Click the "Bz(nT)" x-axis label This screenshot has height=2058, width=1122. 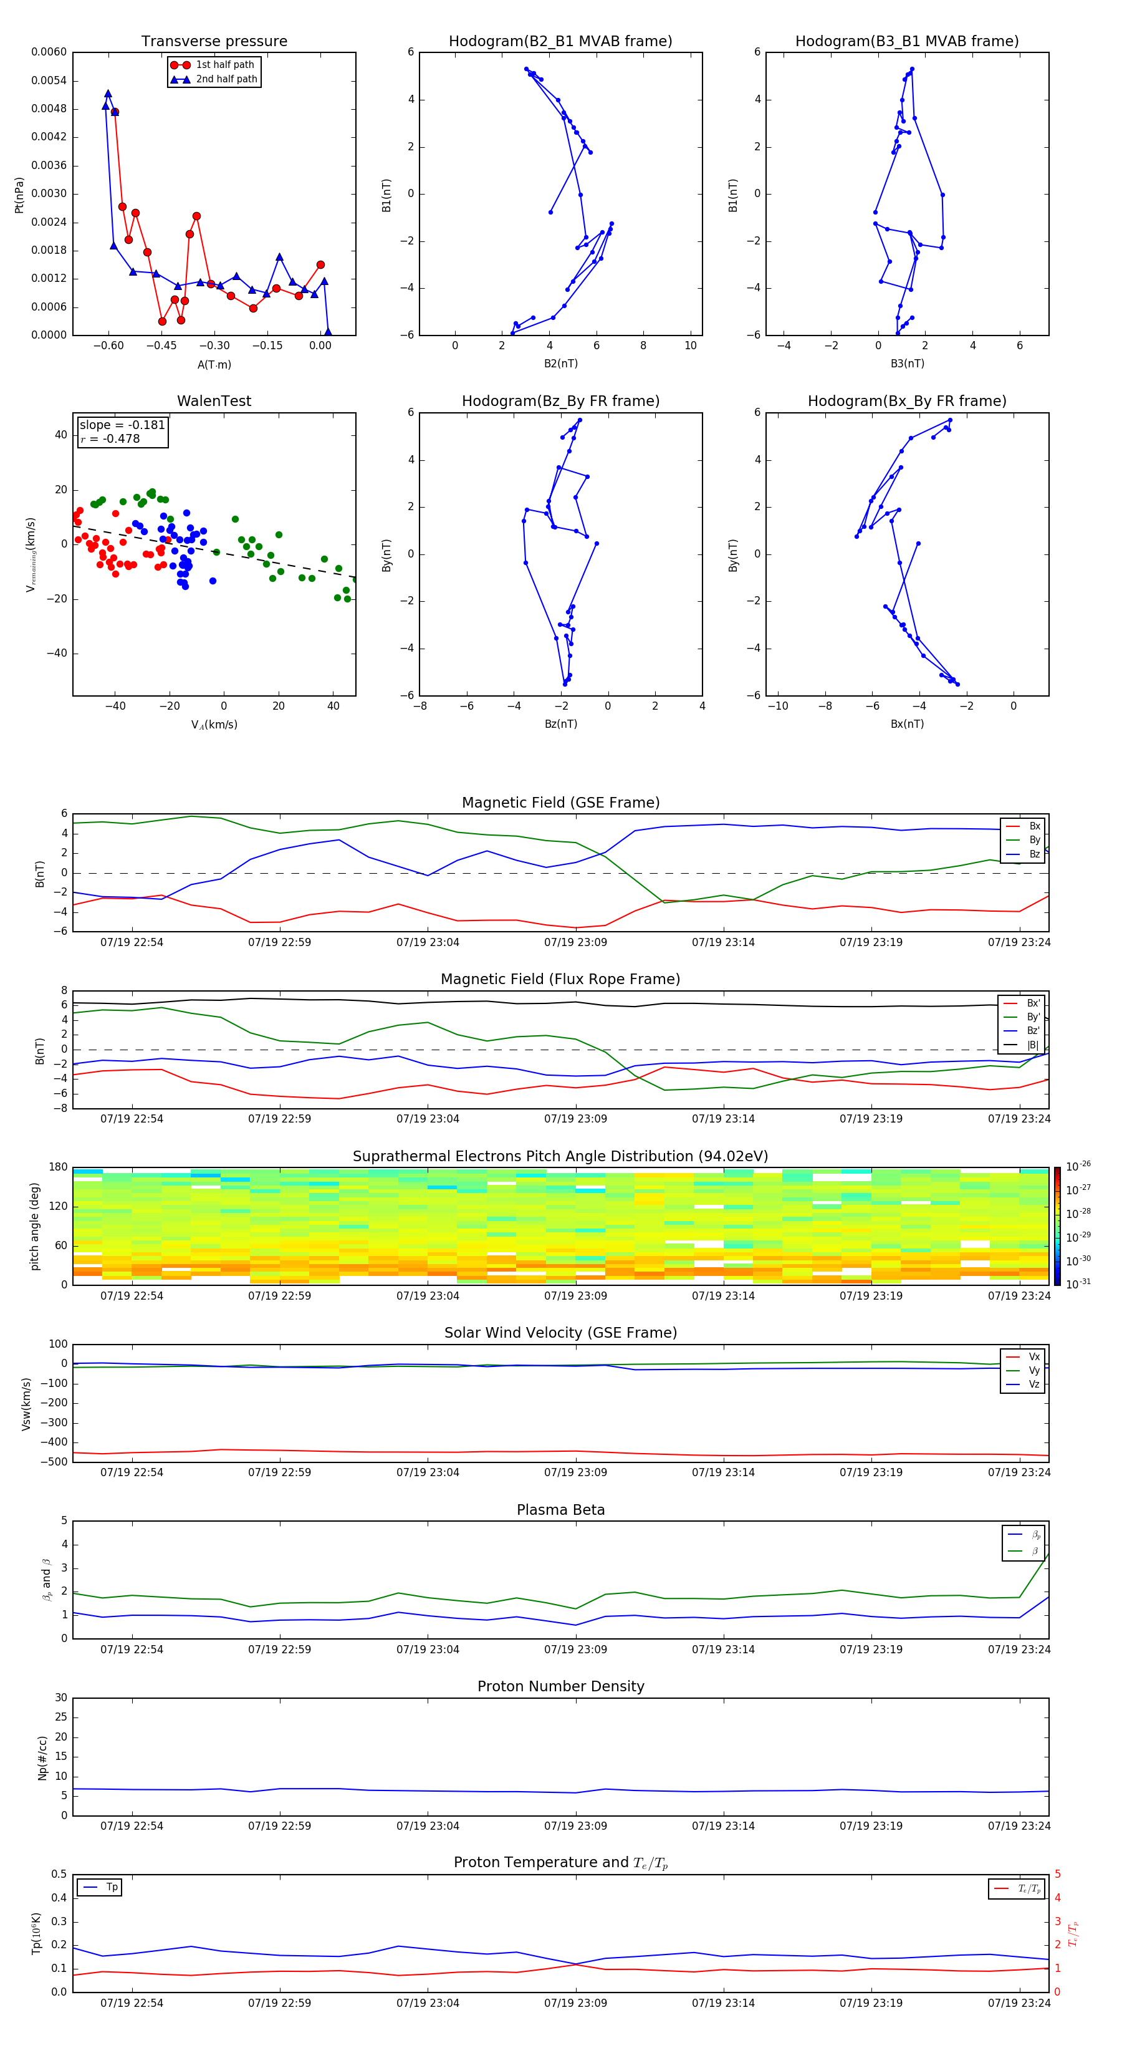pyautogui.click(x=560, y=724)
